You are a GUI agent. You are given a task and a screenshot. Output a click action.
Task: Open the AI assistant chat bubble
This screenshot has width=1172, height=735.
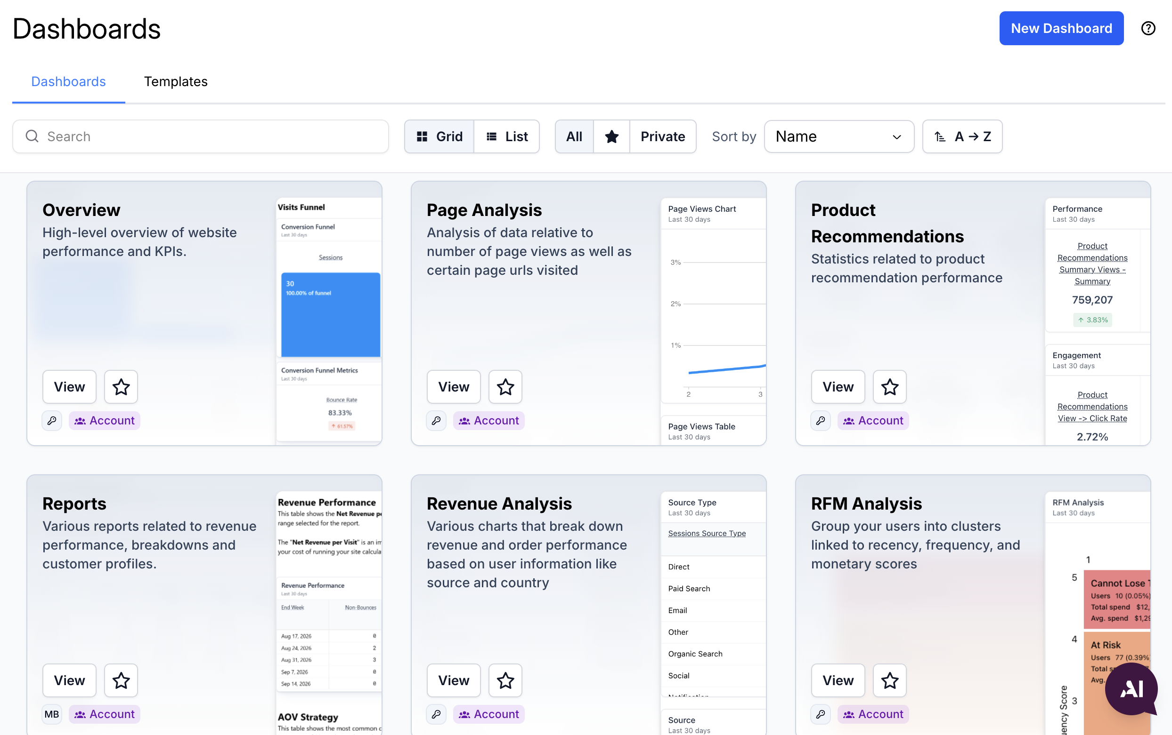1131,689
